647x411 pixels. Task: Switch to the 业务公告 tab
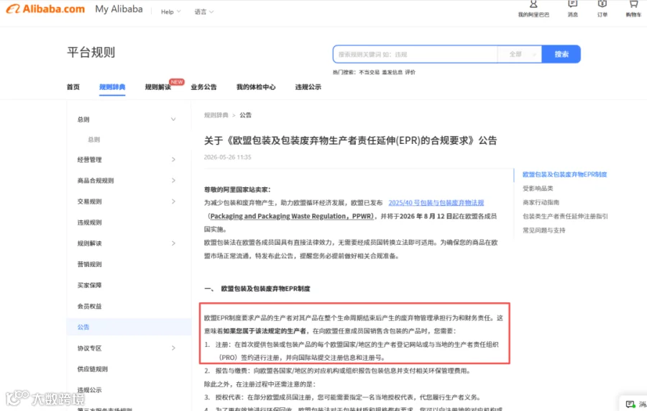(x=203, y=87)
